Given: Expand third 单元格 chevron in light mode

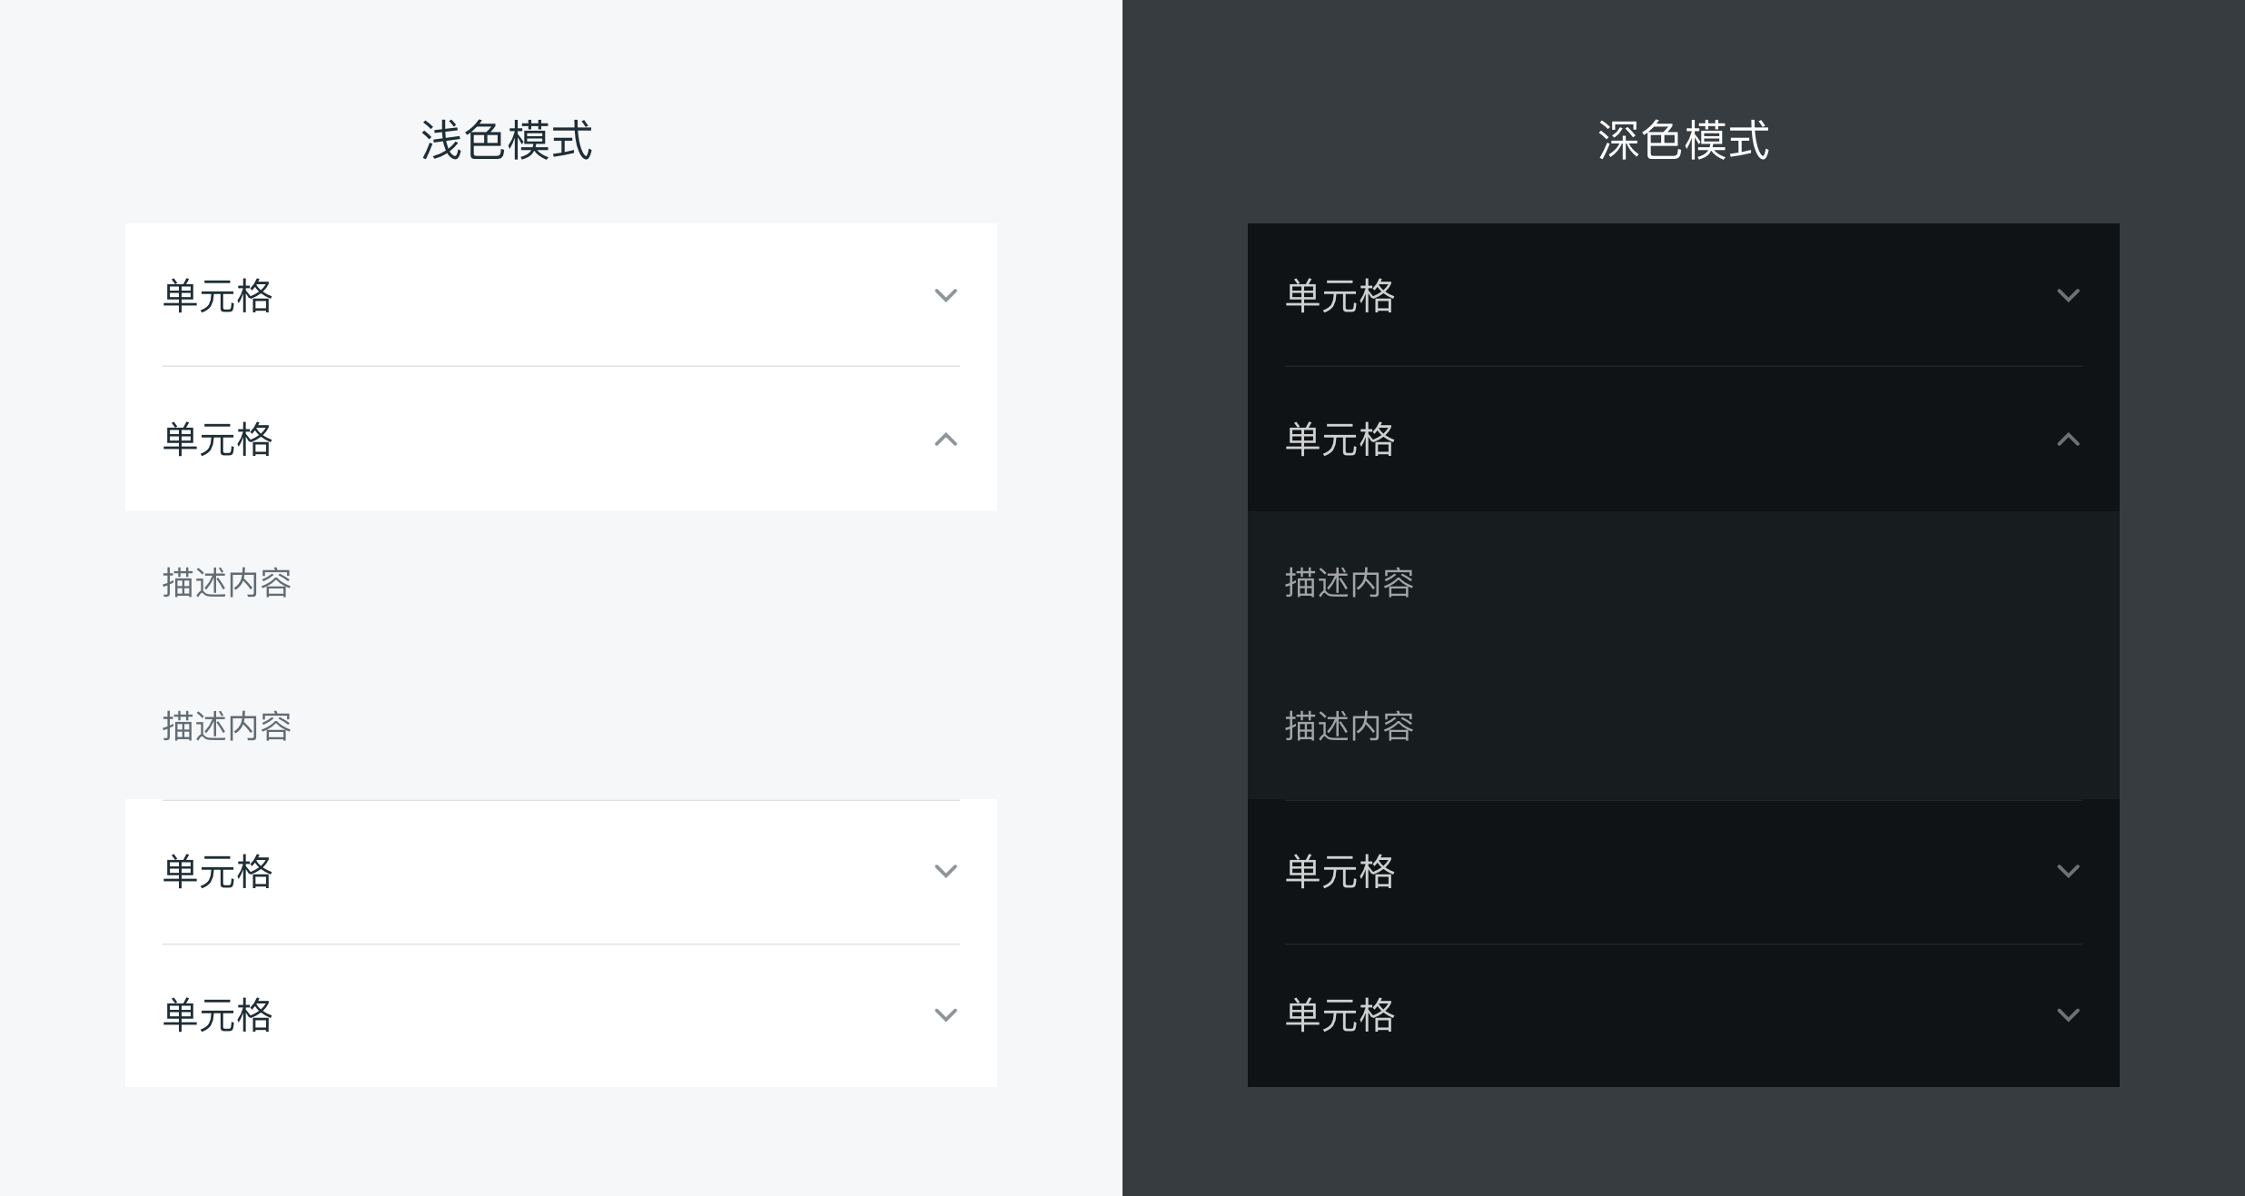Looking at the screenshot, I should point(945,871).
